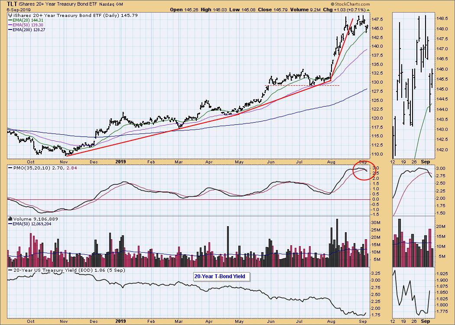
Task: Click the price bars icon before iShares legend
Action: (10, 15)
